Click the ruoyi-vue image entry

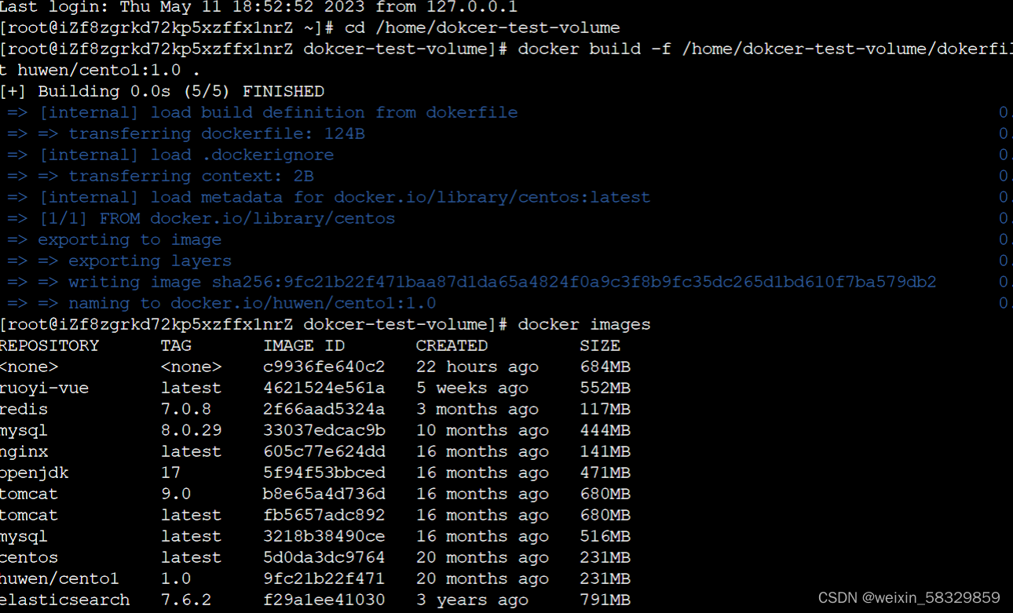(44, 388)
